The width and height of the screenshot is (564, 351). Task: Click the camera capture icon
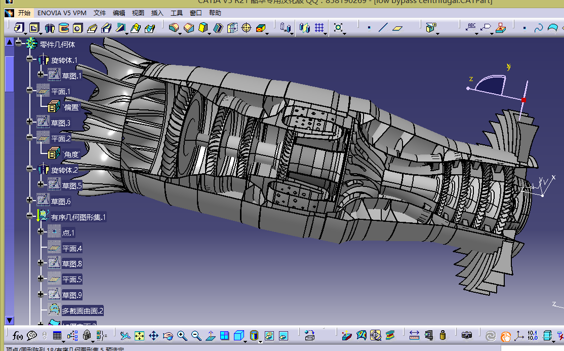(467, 335)
